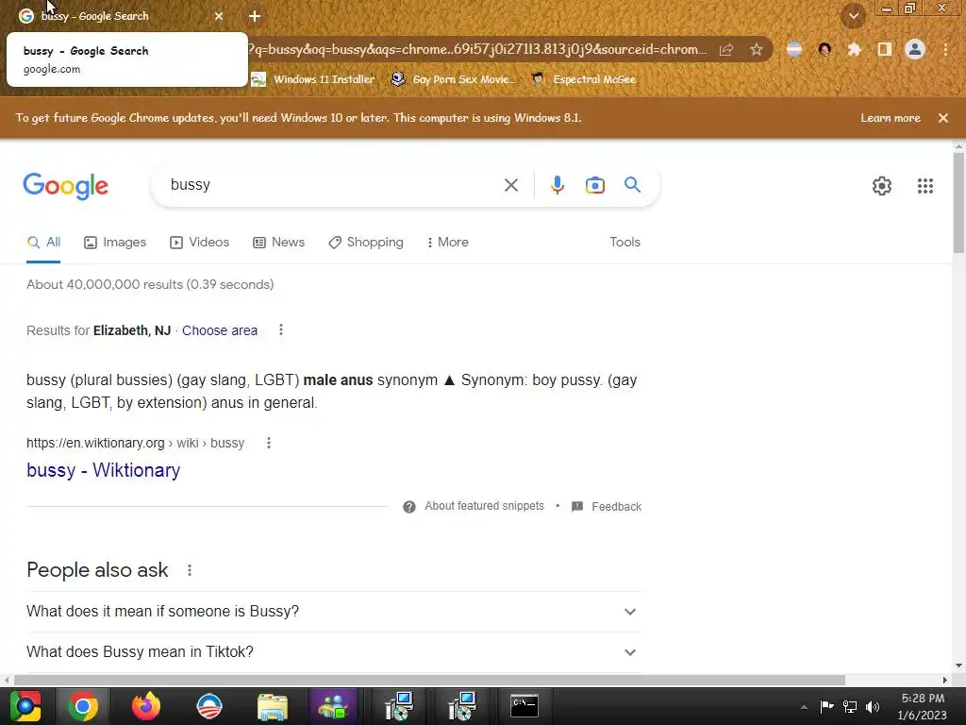Viewport: 966px width, 725px height.
Task: Show hidden tray icons arrow
Action: 804,707
